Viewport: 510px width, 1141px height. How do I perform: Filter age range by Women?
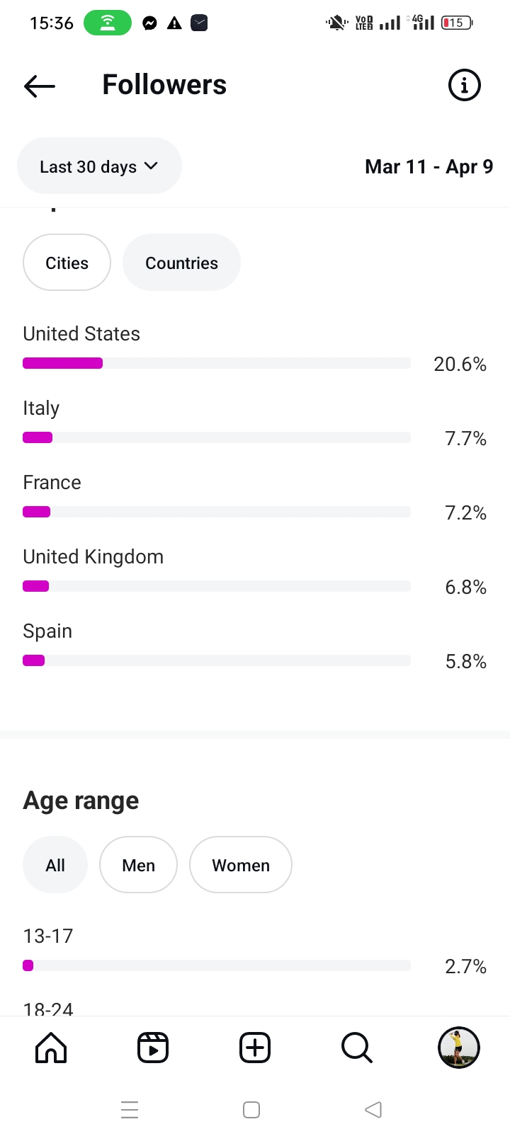point(241,865)
